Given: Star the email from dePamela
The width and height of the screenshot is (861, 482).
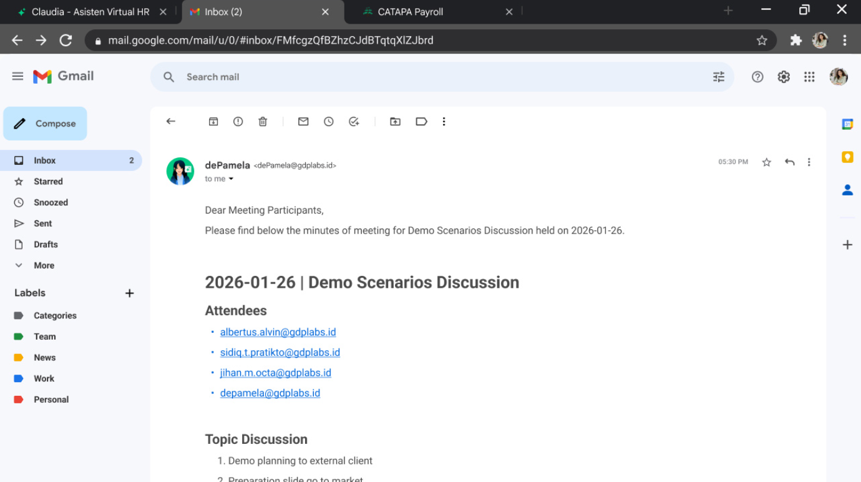Looking at the screenshot, I should coord(766,162).
